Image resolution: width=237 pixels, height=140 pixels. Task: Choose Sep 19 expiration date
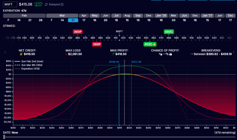pyautogui.click(x=138, y=20)
